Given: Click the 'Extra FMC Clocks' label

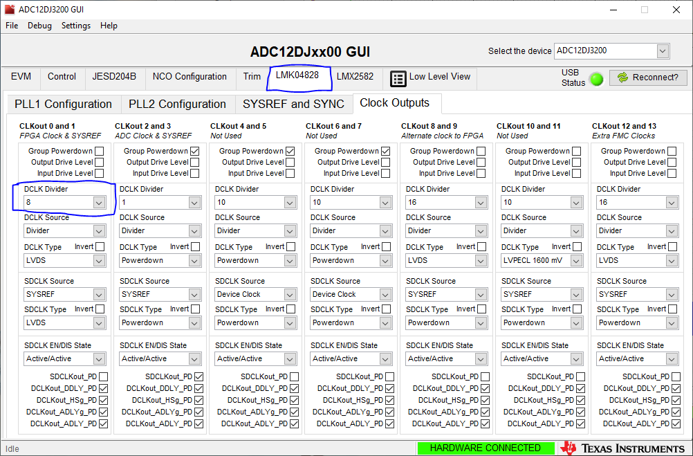Looking at the screenshot, I should coord(624,136).
